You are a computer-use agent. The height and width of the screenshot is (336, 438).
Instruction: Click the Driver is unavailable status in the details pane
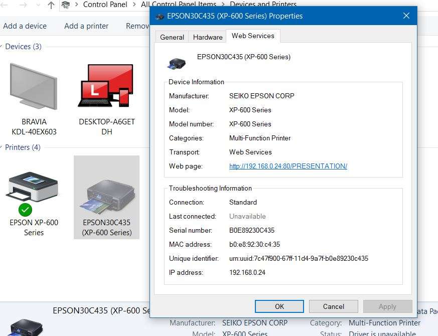382,333
